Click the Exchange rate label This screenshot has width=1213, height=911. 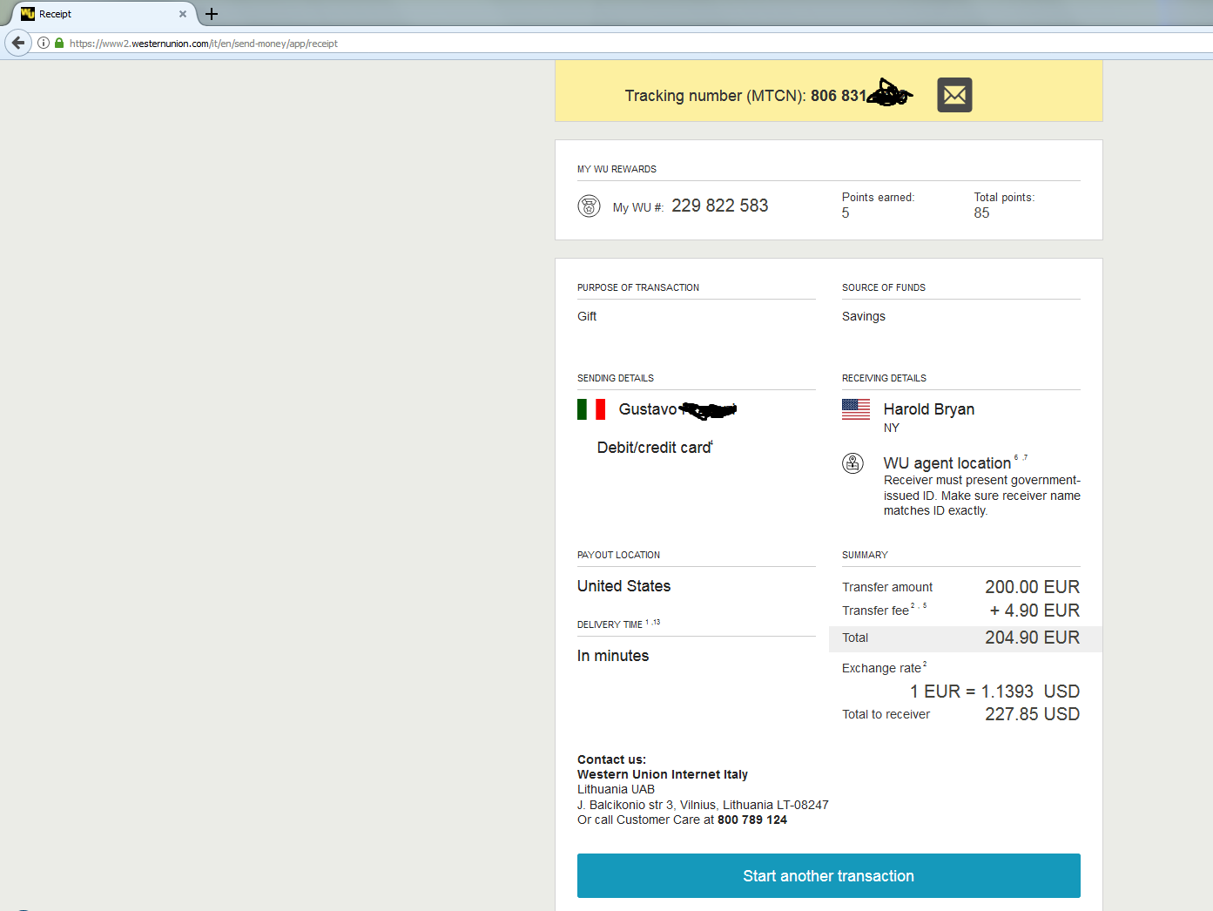click(881, 668)
